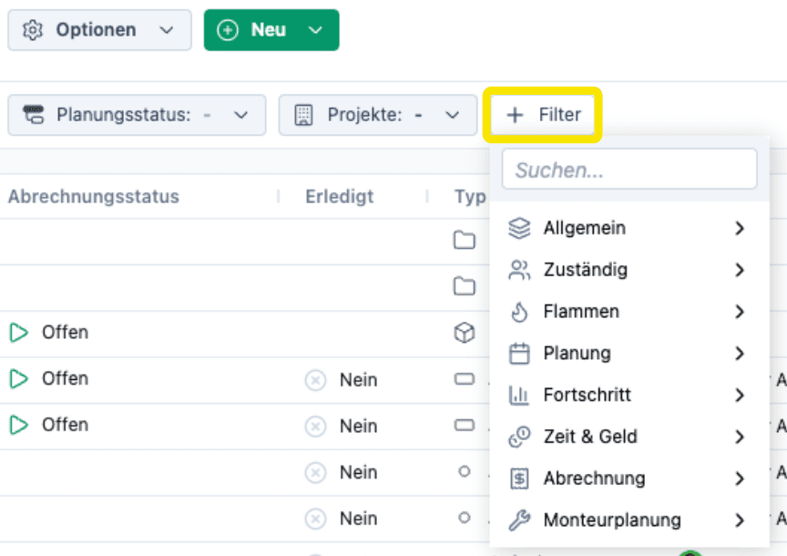
Task: Expand the Abrechnung submenu chevron
Action: [740, 479]
